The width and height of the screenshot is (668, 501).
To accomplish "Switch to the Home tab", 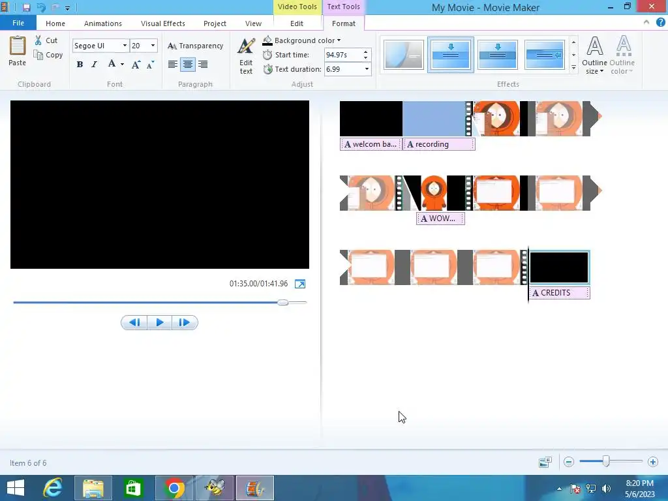I will [55, 23].
